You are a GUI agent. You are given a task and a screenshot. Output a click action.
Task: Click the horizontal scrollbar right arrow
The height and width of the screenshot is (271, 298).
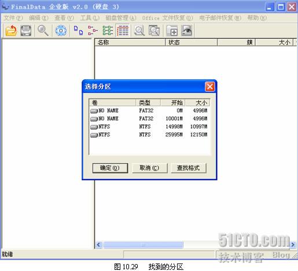click(x=293, y=244)
